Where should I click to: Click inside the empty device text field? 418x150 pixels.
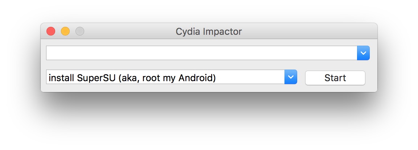pos(201,53)
